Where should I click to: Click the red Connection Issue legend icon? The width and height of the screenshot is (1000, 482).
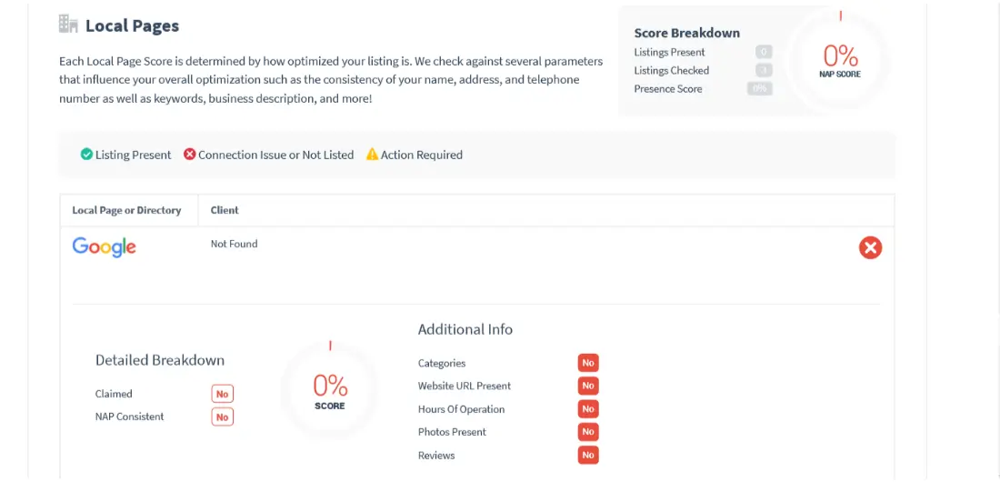(189, 155)
